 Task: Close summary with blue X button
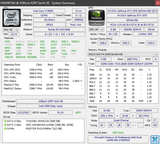[155, 139]
